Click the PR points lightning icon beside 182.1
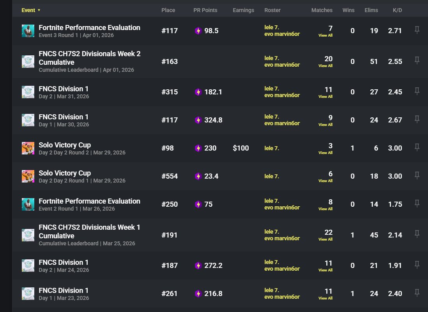The image size is (428, 312). [x=198, y=92]
